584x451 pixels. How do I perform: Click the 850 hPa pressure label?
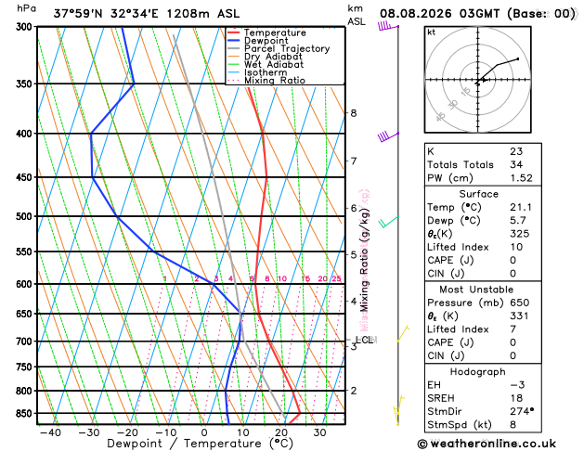[x=26, y=414]
